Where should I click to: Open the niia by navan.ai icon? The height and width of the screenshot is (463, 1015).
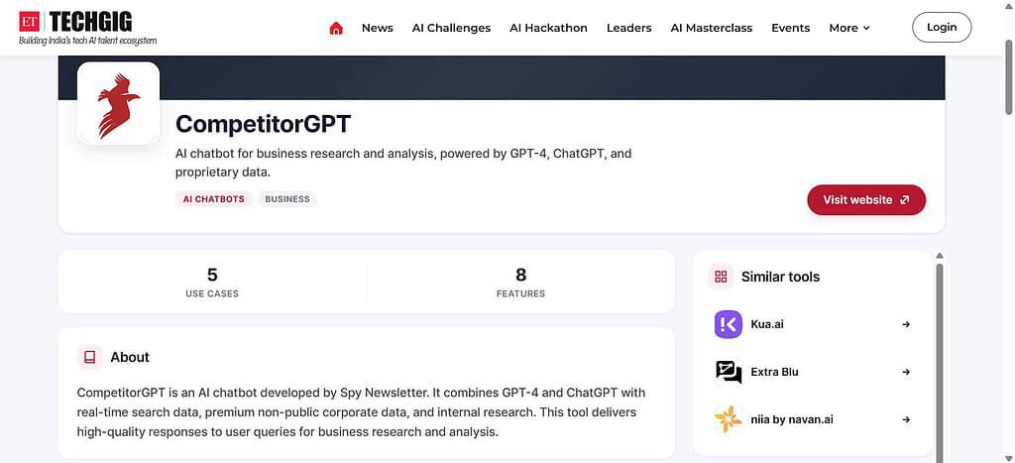pyautogui.click(x=729, y=419)
